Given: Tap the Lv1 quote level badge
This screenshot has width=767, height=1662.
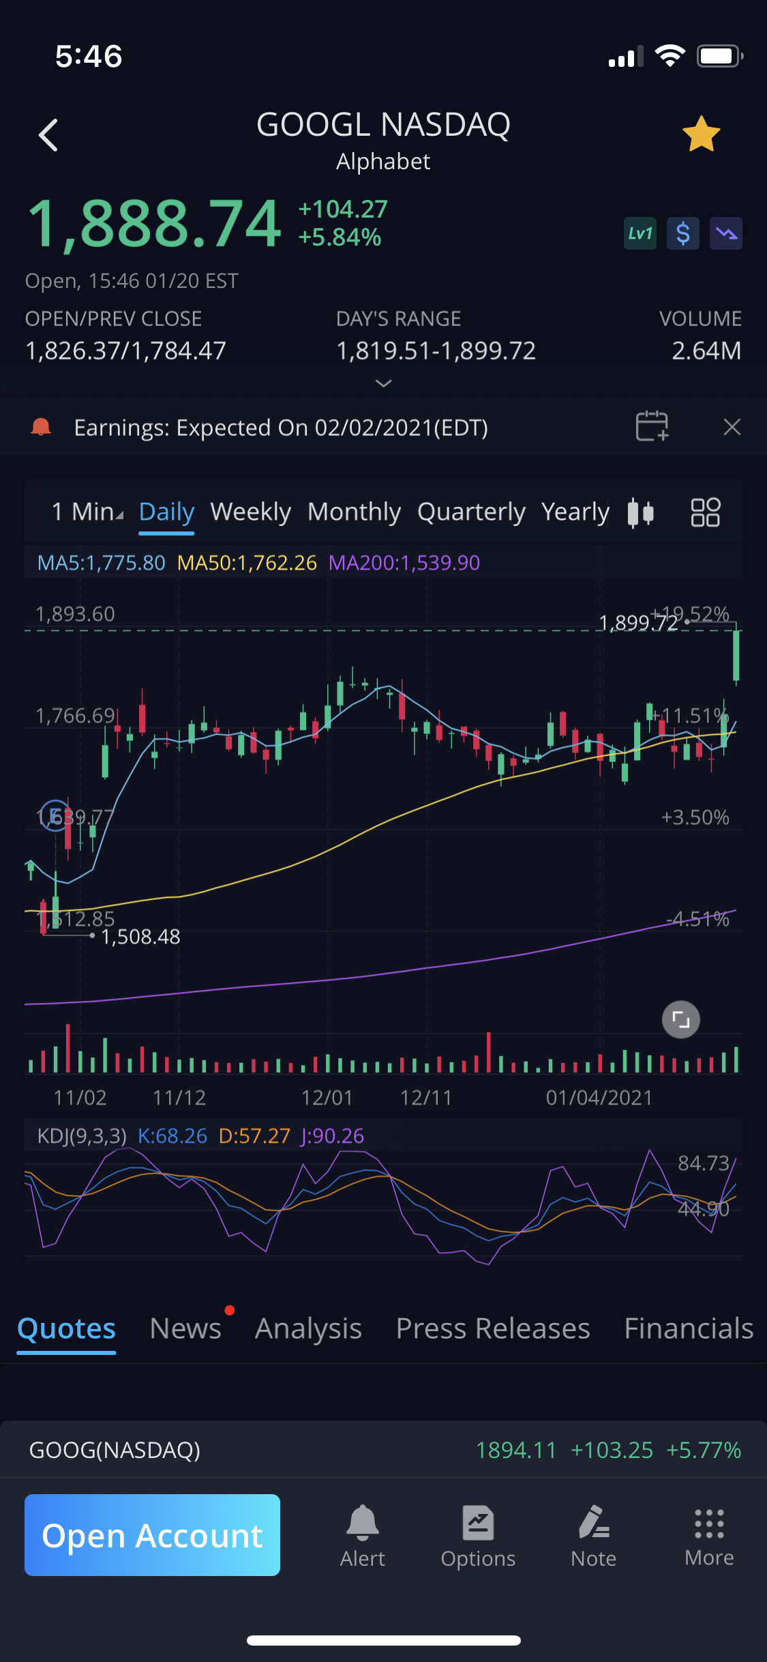Looking at the screenshot, I should coord(640,234).
